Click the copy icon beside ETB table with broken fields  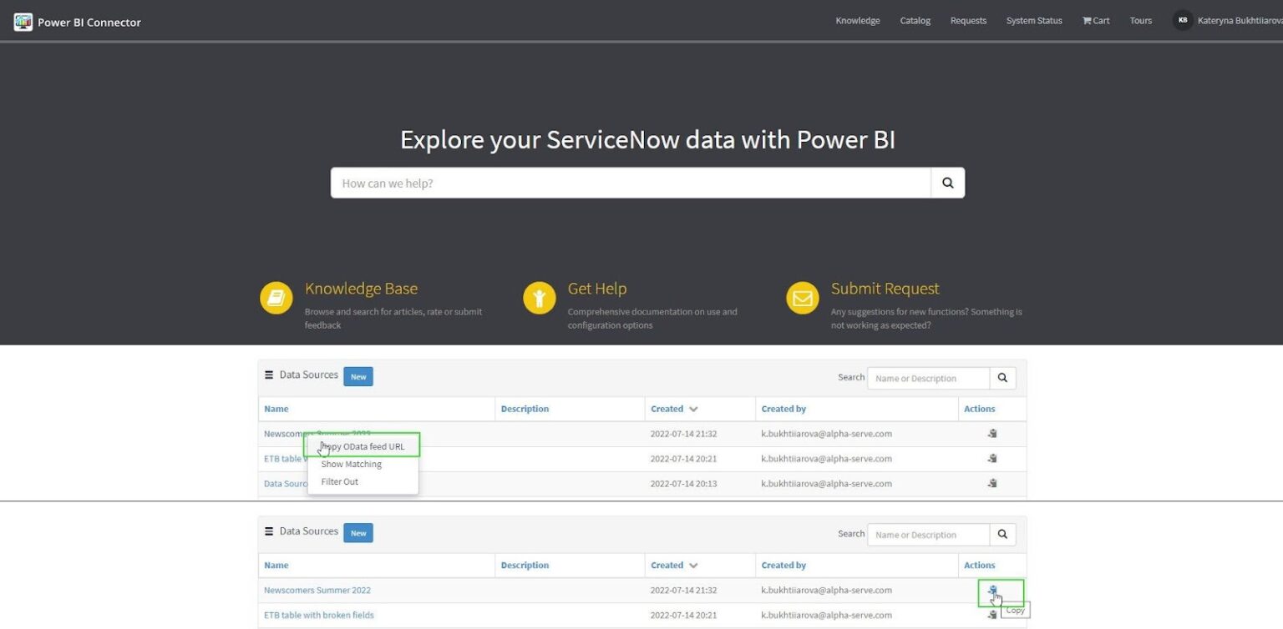pos(992,615)
